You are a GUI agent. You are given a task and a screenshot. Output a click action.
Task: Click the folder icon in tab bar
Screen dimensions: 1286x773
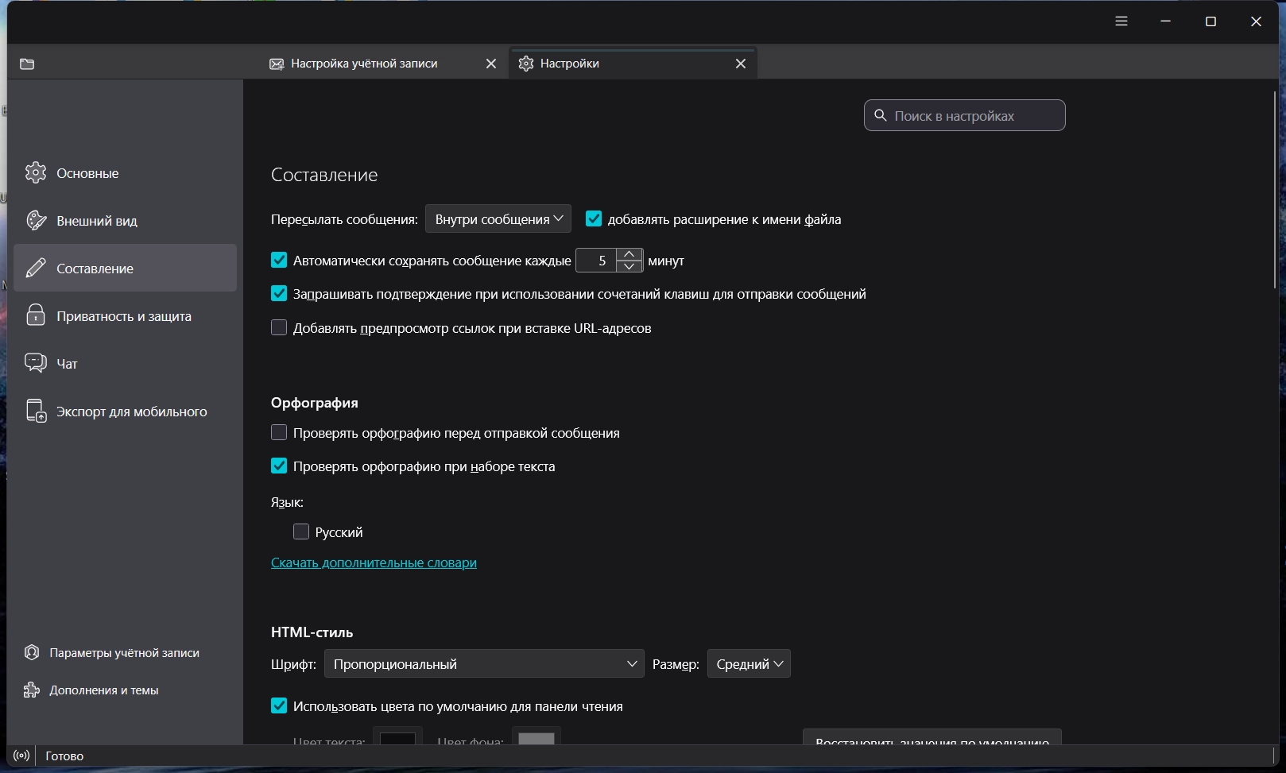tap(27, 64)
